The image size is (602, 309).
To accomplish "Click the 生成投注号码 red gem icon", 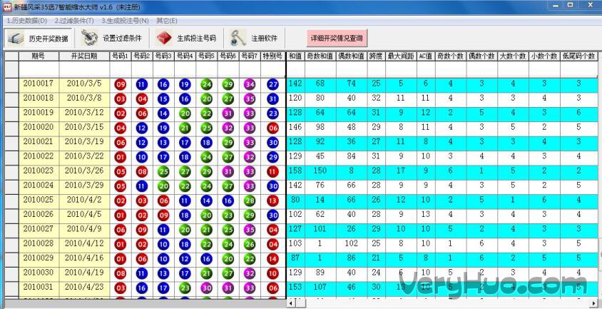I will coord(164,38).
